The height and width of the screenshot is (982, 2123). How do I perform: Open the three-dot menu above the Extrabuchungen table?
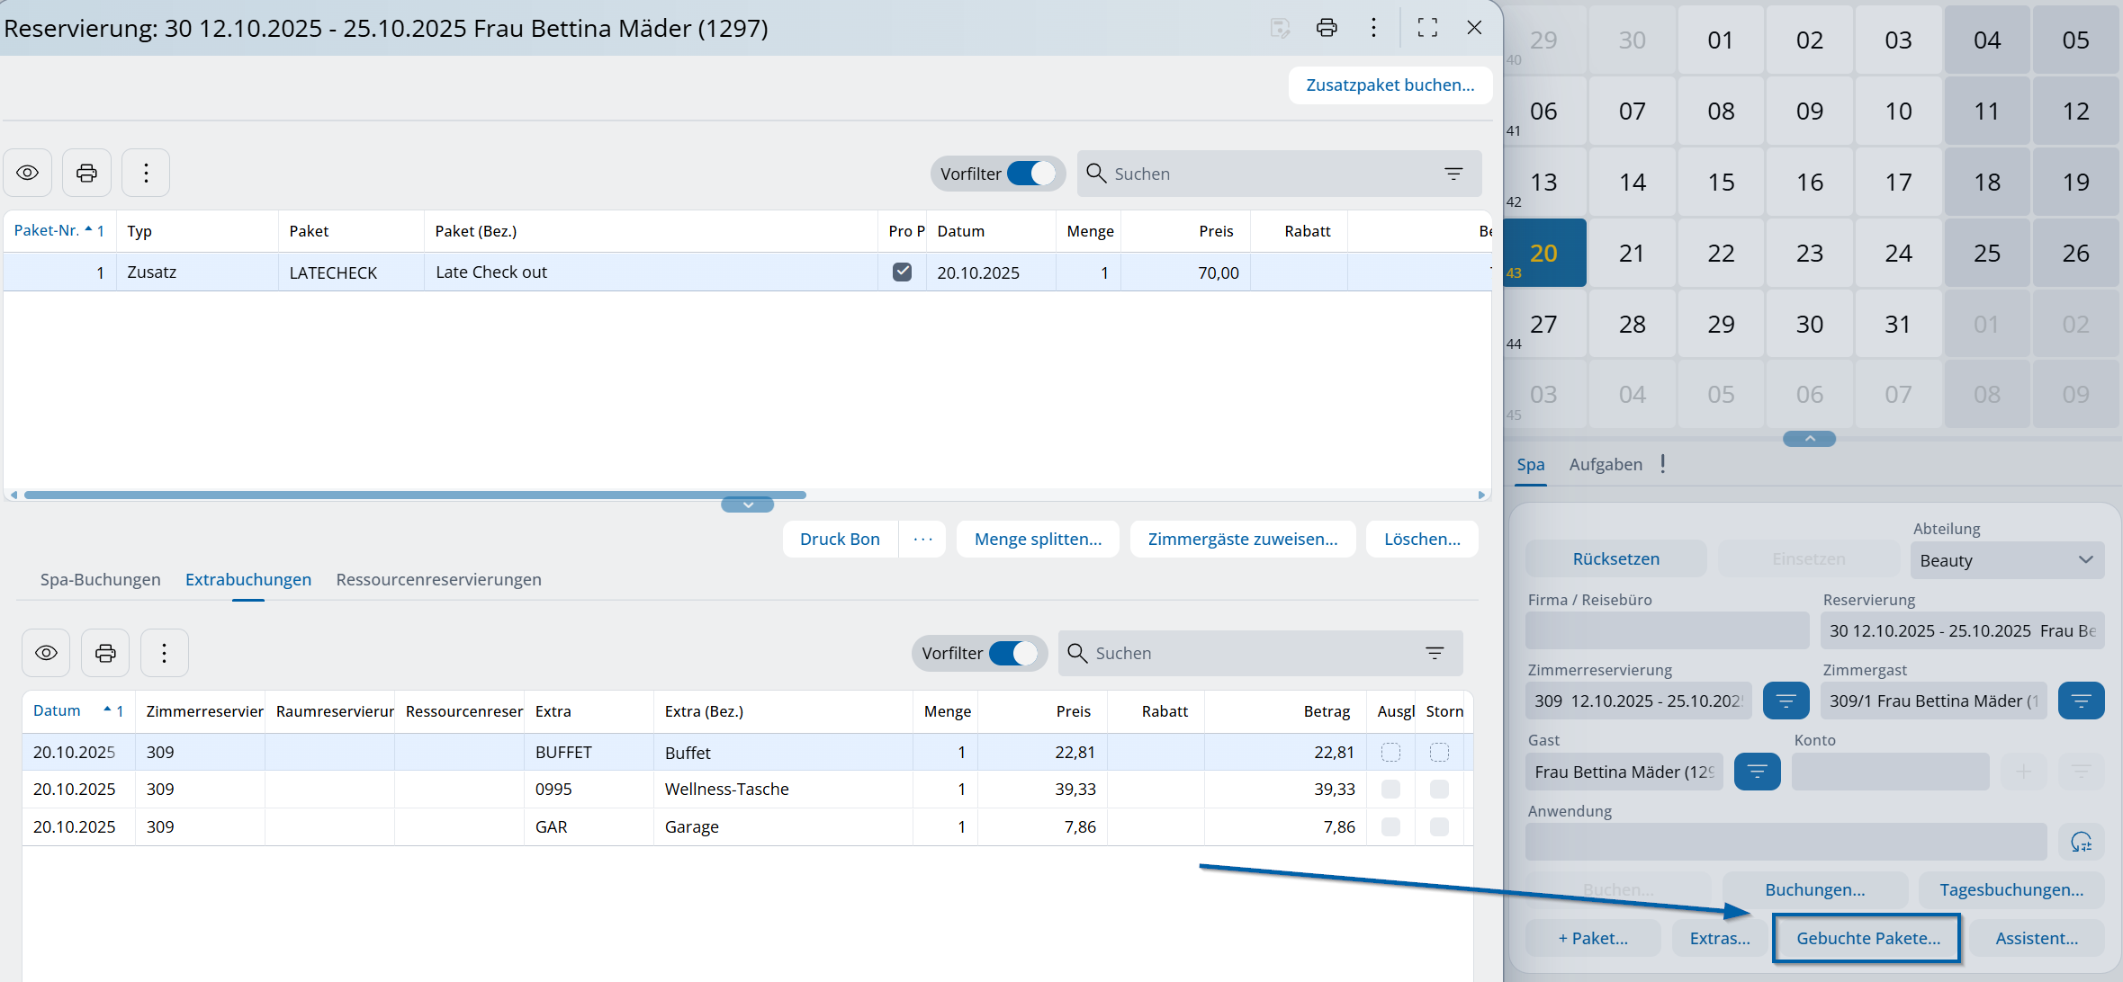pos(164,653)
